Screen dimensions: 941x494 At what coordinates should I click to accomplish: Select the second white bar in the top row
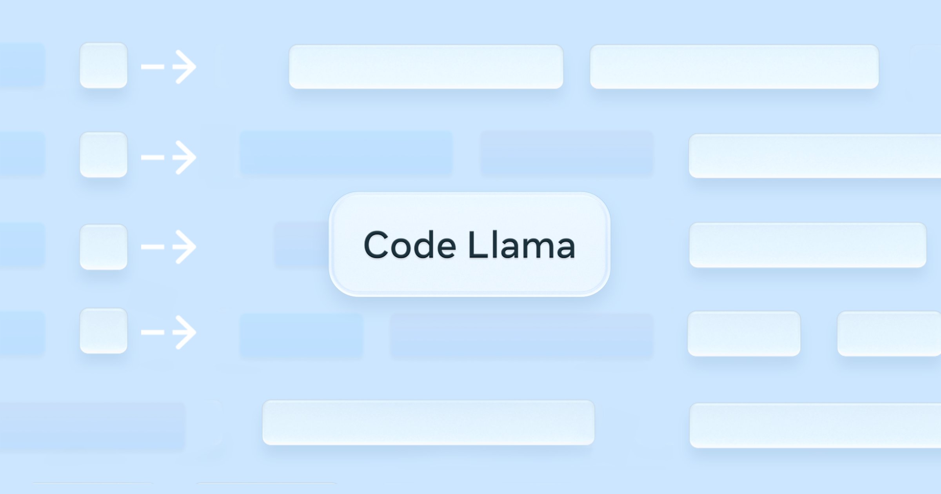click(734, 67)
